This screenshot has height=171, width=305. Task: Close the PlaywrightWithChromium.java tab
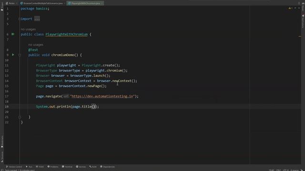(x=102, y=3)
